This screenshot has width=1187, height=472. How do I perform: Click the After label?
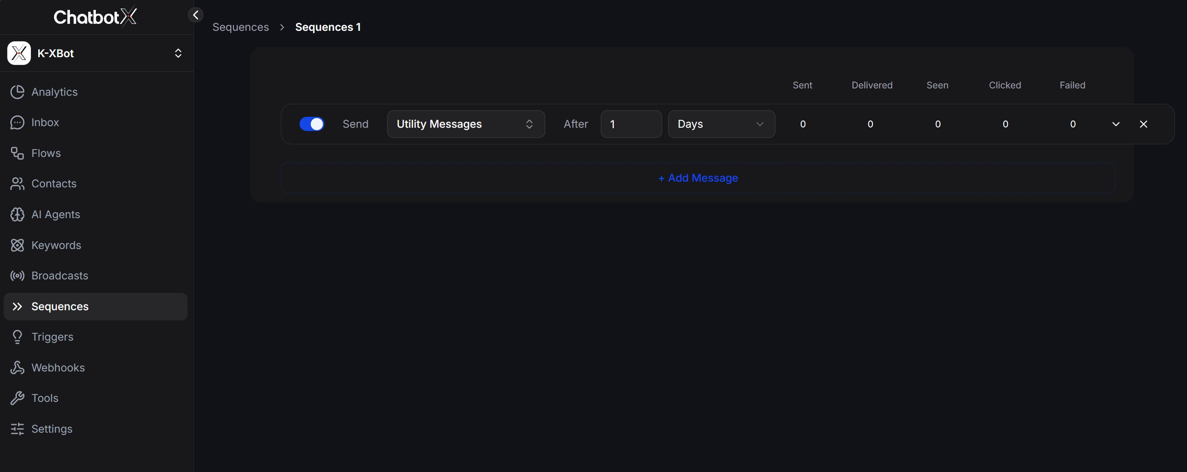click(x=576, y=124)
